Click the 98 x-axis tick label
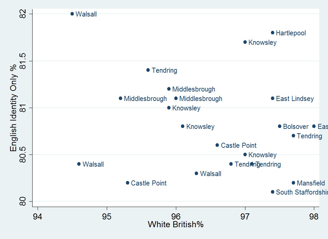328x239 pixels. tap(314, 215)
